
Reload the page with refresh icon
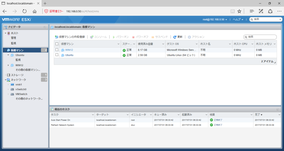24,11
